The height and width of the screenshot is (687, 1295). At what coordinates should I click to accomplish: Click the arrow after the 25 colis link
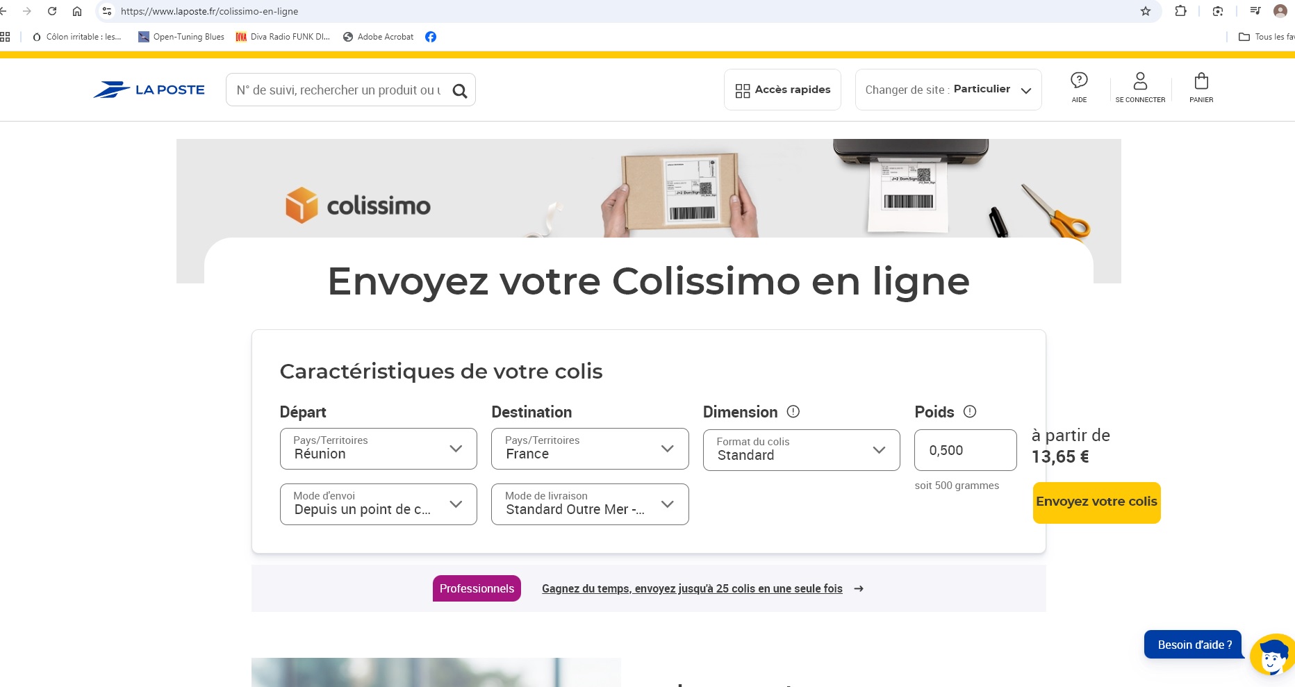(x=859, y=588)
